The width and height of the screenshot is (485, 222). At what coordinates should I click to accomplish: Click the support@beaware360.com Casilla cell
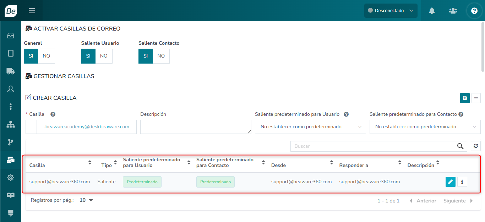point(60,182)
